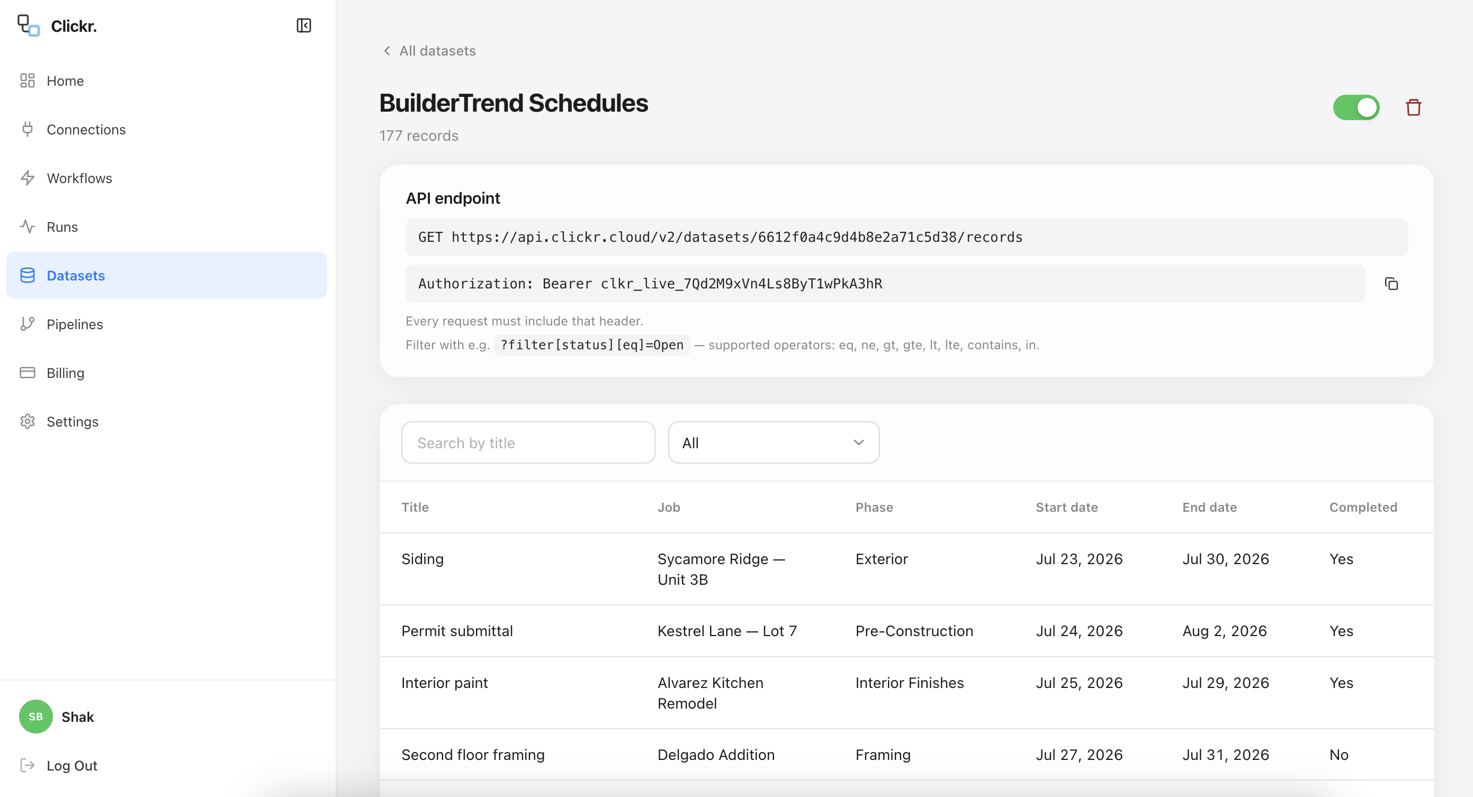This screenshot has width=1473, height=797.
Task: Click the Pipelines branch icon
Action: (x=28, y=323)
